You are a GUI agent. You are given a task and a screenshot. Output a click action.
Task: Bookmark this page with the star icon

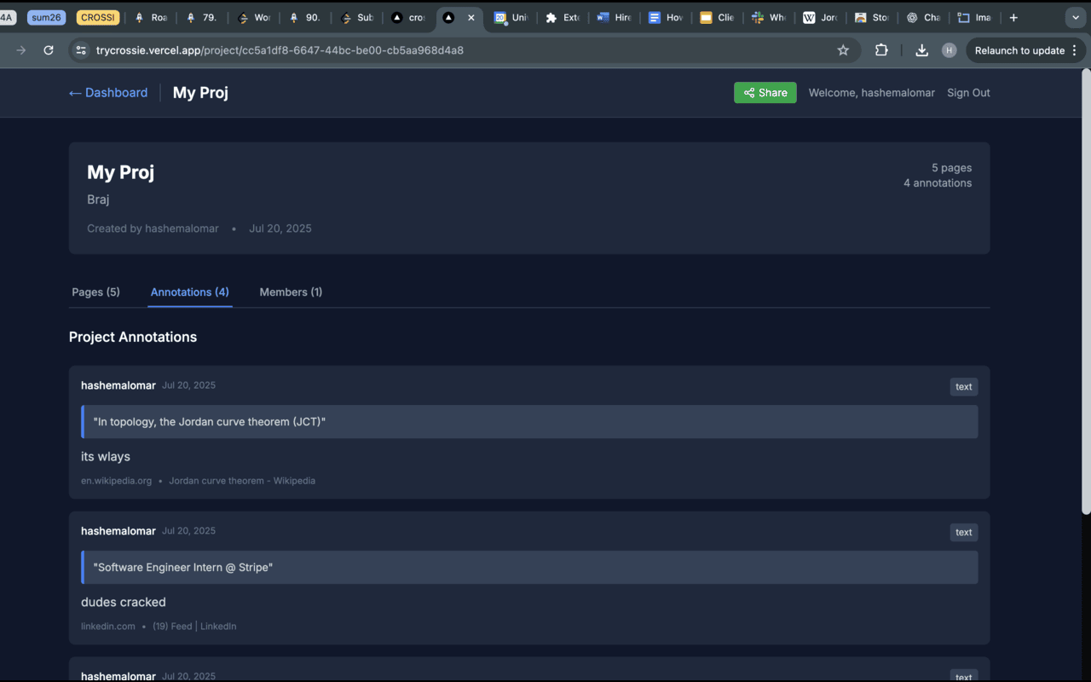coord(843,50)
